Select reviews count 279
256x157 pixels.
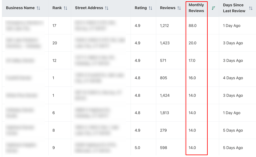163,130
